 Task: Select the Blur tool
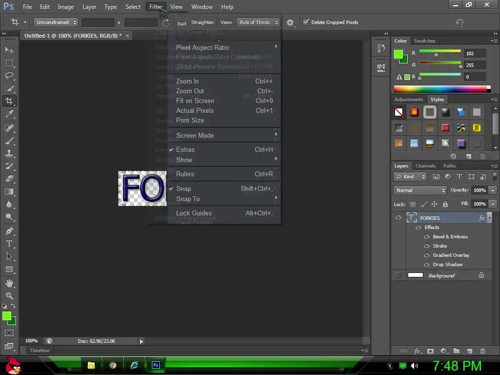(x=9, y=205)
